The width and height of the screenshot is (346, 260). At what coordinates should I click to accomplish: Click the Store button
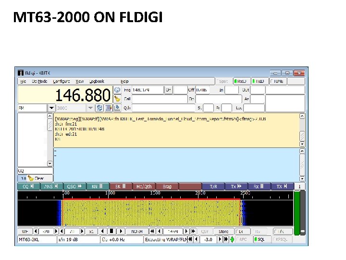tap(223, 231)
